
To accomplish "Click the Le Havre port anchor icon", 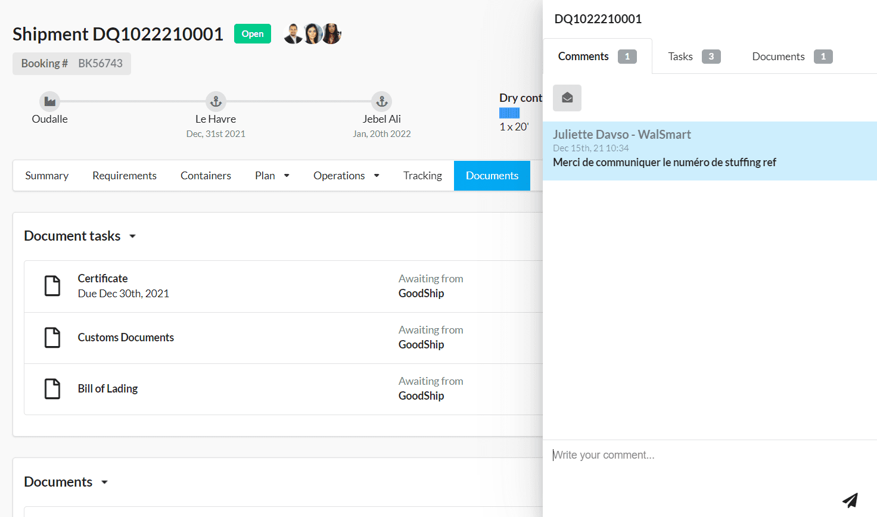I will tap(216, 101).
